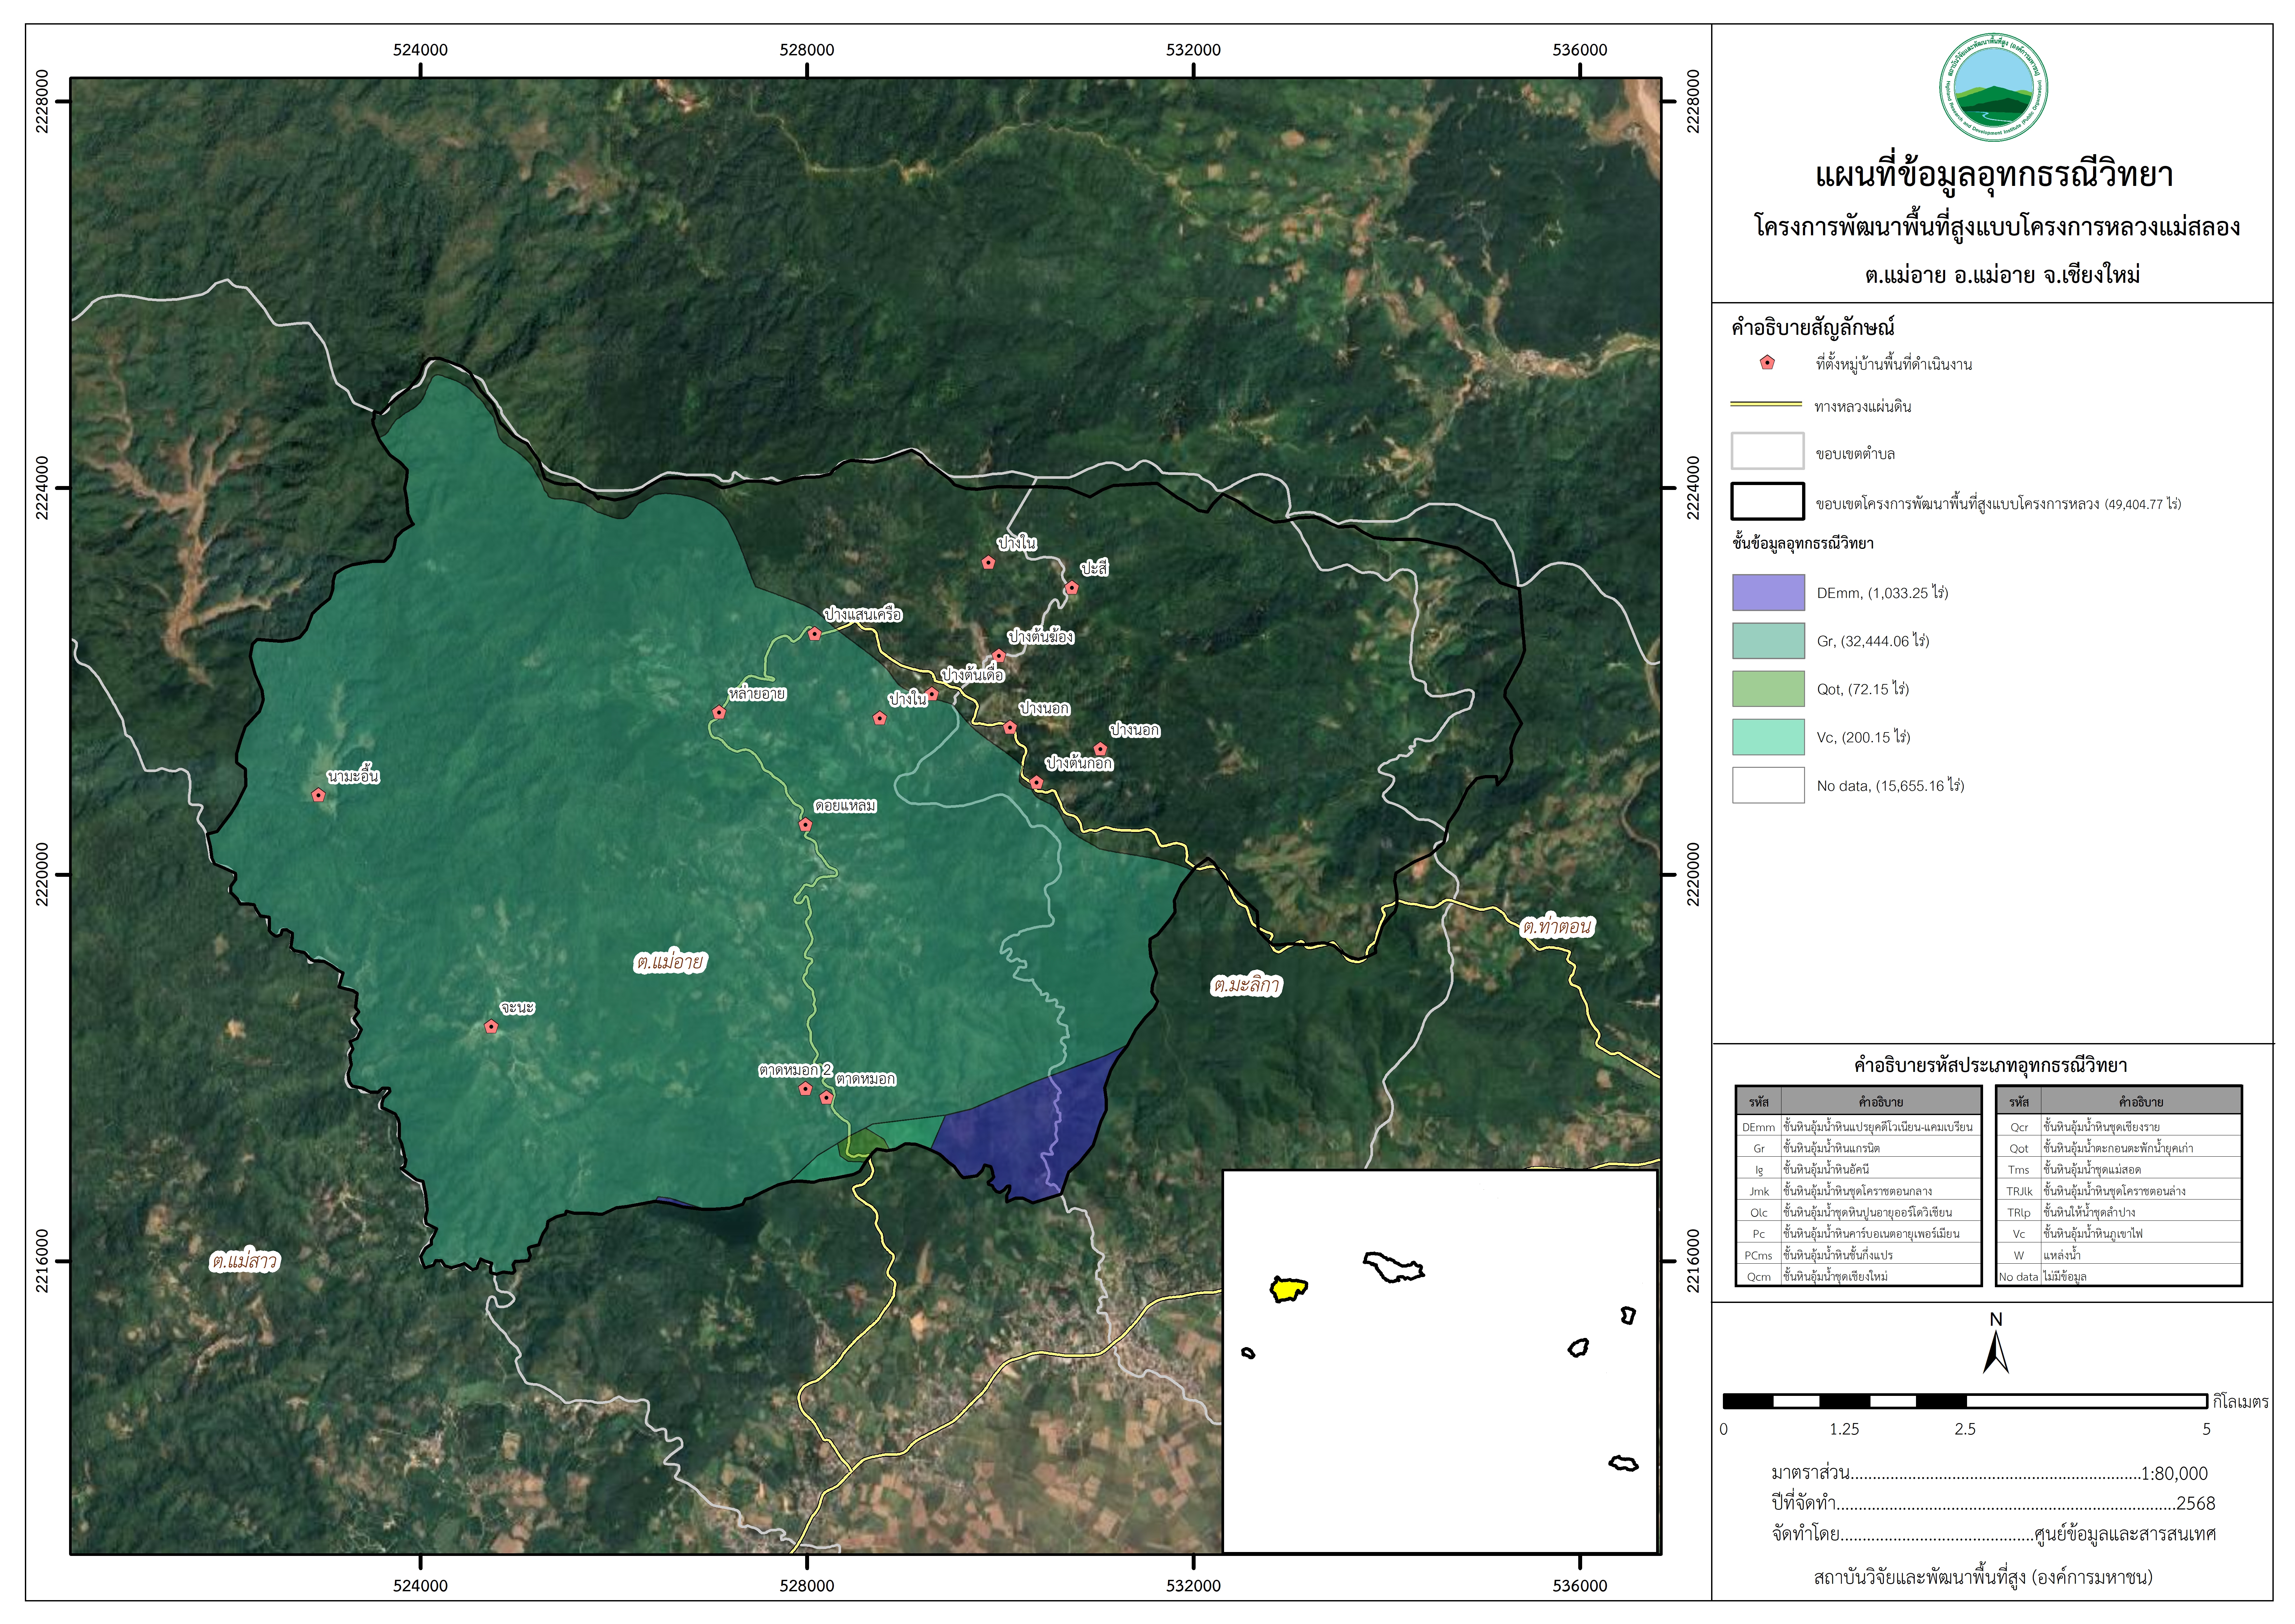Click the ตาดหมอก 2 village name label
This screenshot has width=2295, height=1624.
coord(795,1070)
